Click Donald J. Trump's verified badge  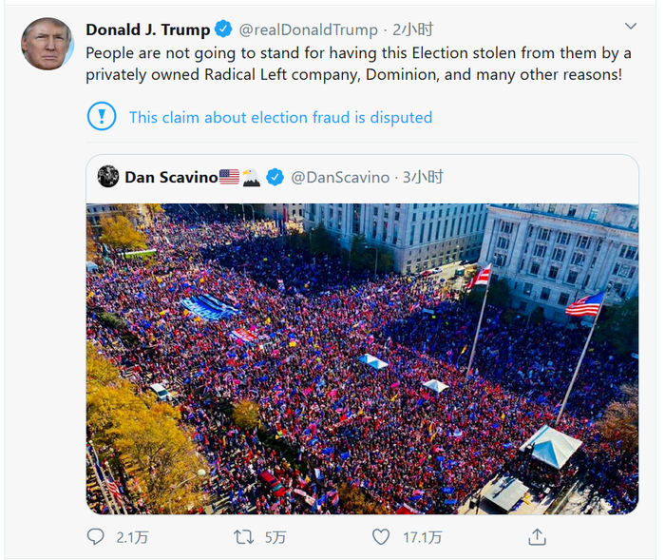tap(222, 29)
